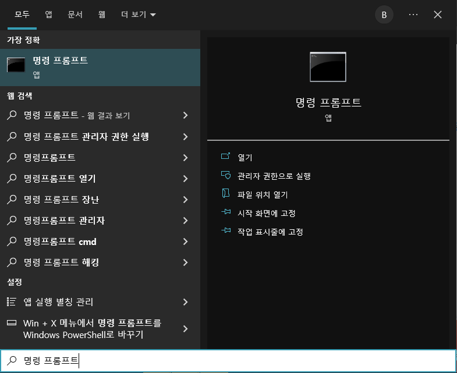Switch to the 웹 tab
Viewport: 457px width, 373px height.
pos(101,15)
